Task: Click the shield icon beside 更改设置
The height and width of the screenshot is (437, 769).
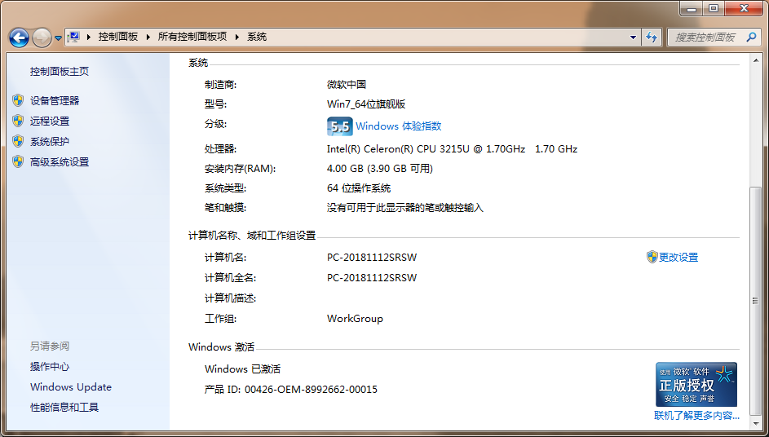Action: [x=652, y=257]
